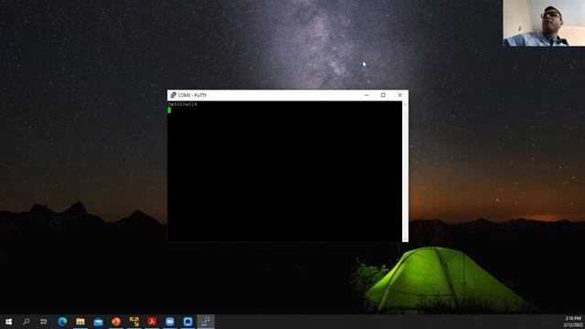Launch Microsoft Edge from the taskbar
585x329 pixels.
click(x=62, y=321)
